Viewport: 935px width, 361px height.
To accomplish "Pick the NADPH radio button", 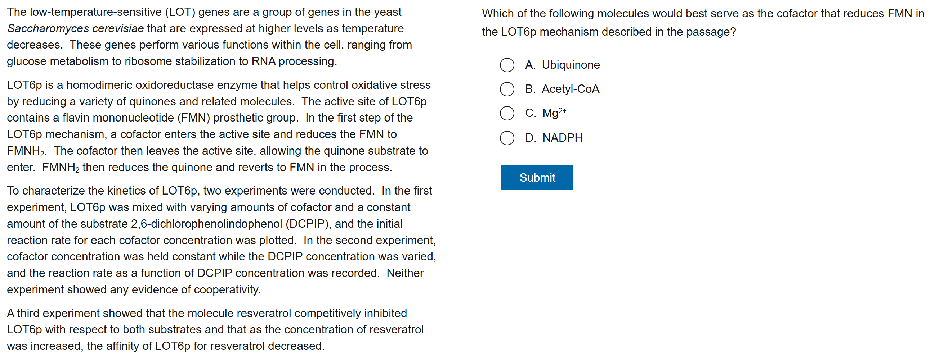I will pyautogui.click(x=507, y=138).
